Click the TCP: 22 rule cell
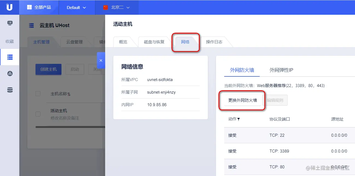Screen dimensions: 355x176 [277, 135]
